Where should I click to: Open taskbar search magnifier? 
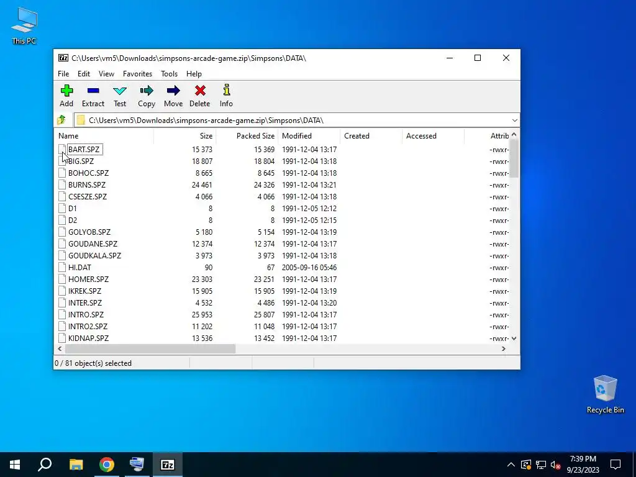pyautogui.click(x=45, y=465)
